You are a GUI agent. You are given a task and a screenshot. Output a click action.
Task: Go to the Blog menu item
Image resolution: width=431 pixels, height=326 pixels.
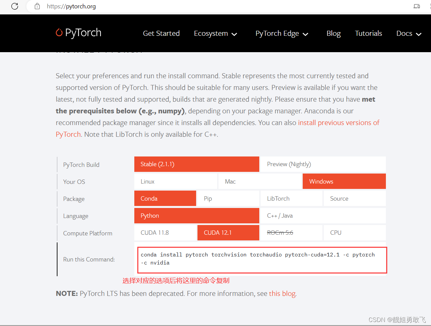pos(333,33)
